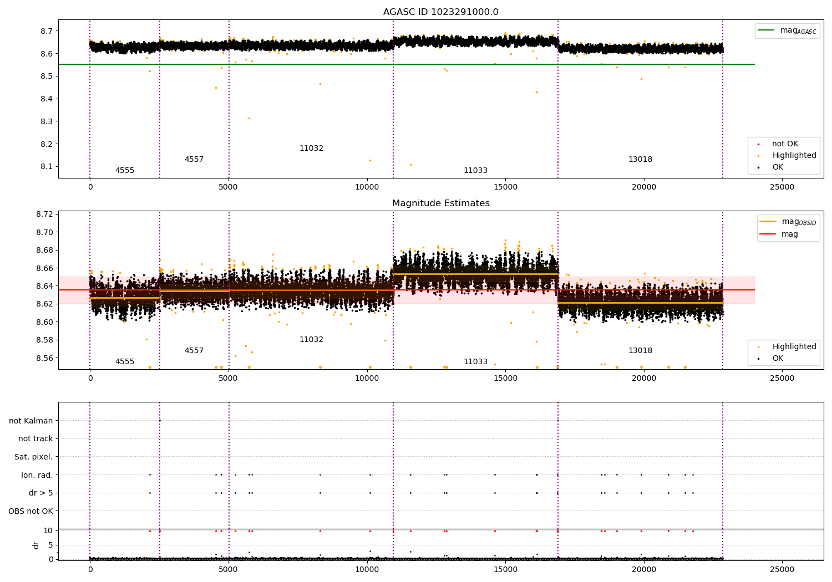The height and width of the screenshot is (582, 832).
Task: Click the 8.72 y-axis tick label
Action: pos(43,214)
